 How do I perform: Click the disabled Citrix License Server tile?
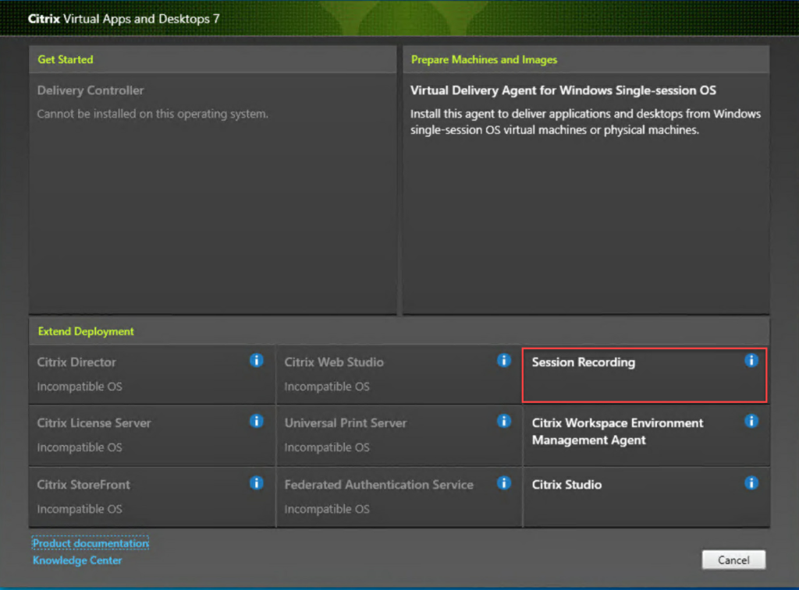[x=152, y=436]
